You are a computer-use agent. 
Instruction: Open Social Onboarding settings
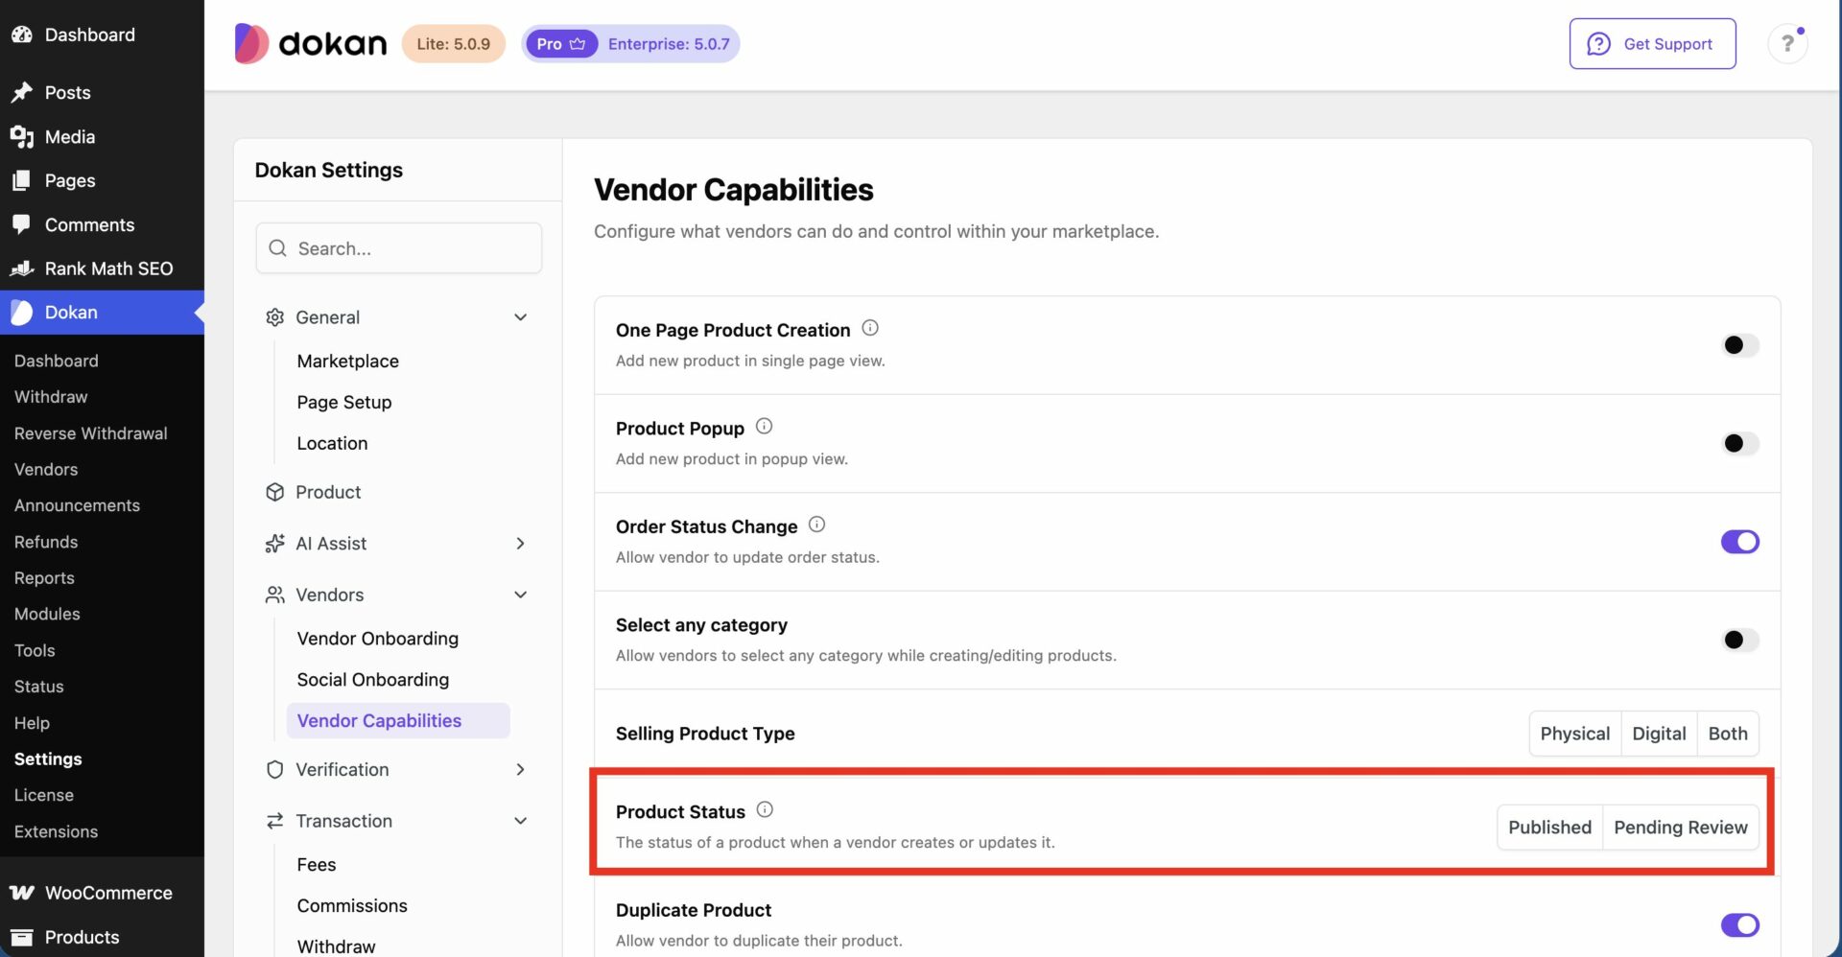tap(373, 680)
